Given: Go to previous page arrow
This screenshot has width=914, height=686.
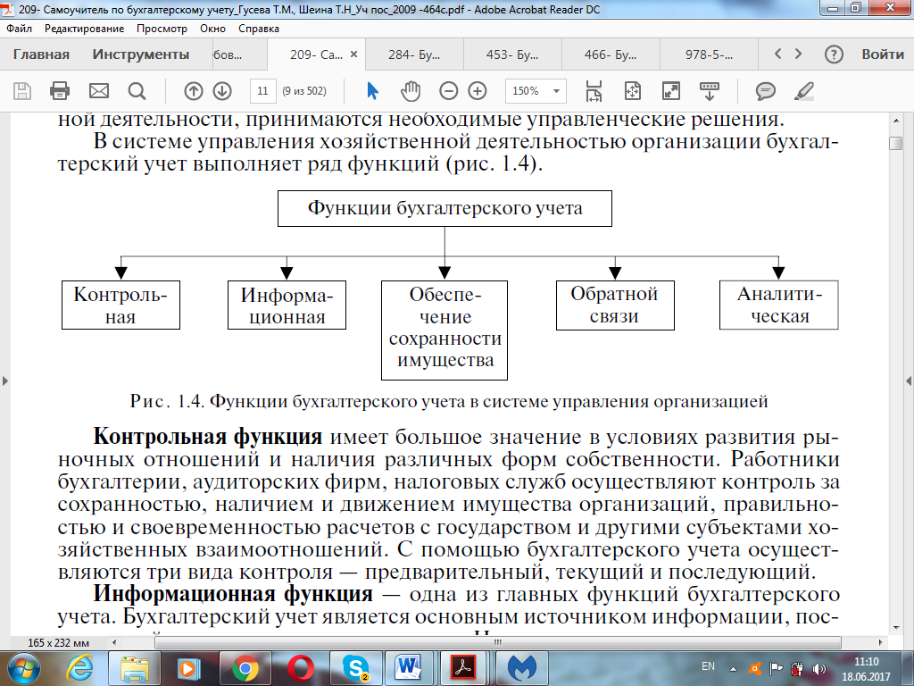Looking at the screenshot, I should click(194, 91).
